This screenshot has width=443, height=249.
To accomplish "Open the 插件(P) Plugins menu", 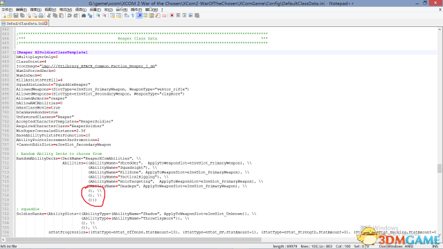I will point(136,10).
